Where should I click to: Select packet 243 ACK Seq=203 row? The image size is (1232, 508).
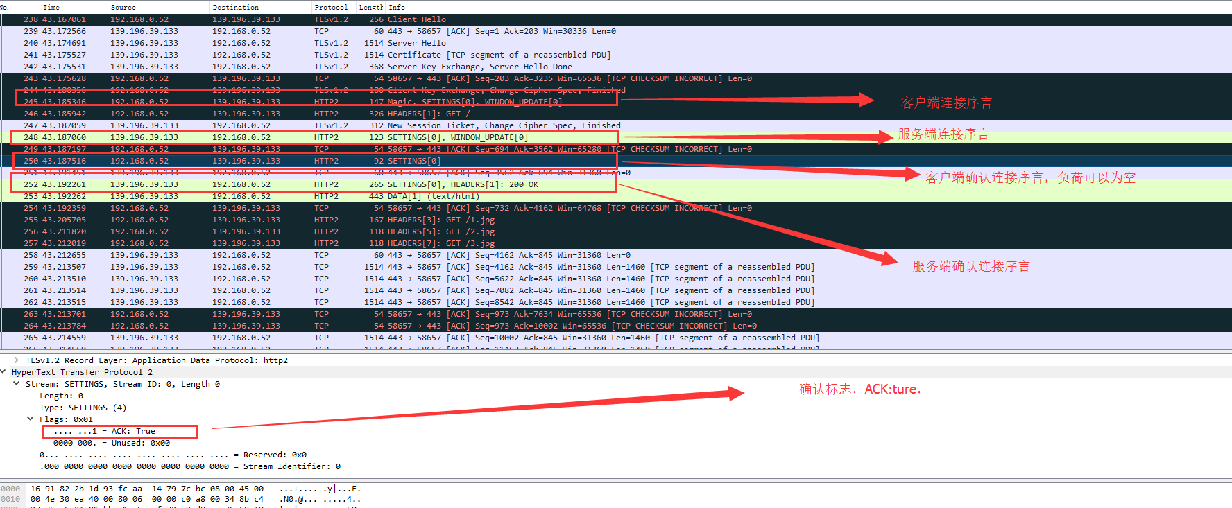coord(616,78)
